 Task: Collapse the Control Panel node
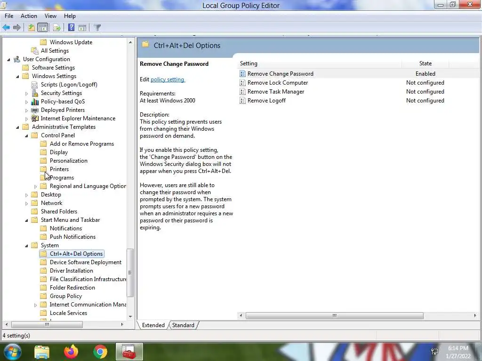tap(26, 136)
